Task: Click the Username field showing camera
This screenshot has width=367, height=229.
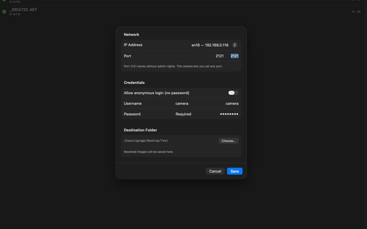Action: click(232, 104)
